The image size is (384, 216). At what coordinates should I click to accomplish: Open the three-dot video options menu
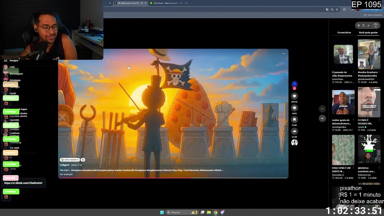(283, 54)
